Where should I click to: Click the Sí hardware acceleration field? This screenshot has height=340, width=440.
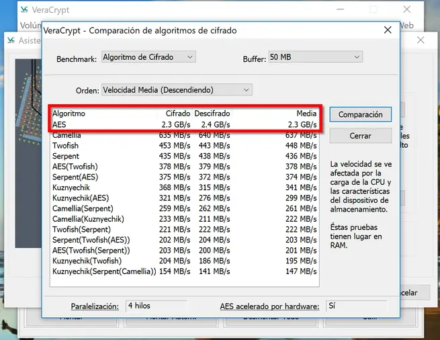click(x=357, y=306)
